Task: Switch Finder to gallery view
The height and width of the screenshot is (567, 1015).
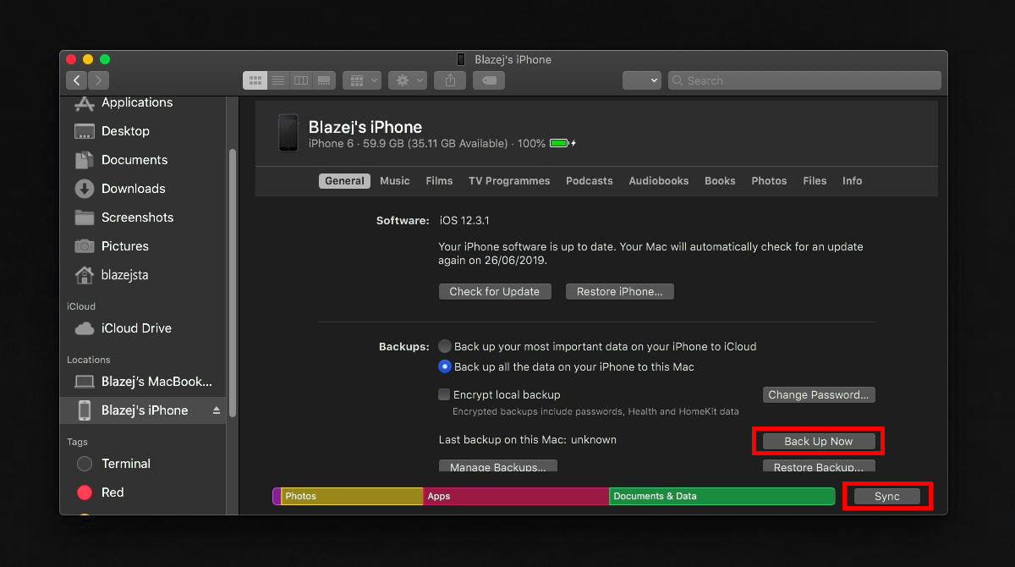Action: [x=324, y=80]
